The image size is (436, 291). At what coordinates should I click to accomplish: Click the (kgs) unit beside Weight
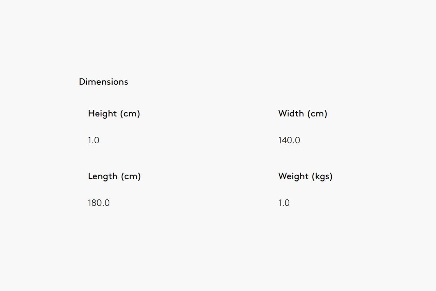[322, 176]
